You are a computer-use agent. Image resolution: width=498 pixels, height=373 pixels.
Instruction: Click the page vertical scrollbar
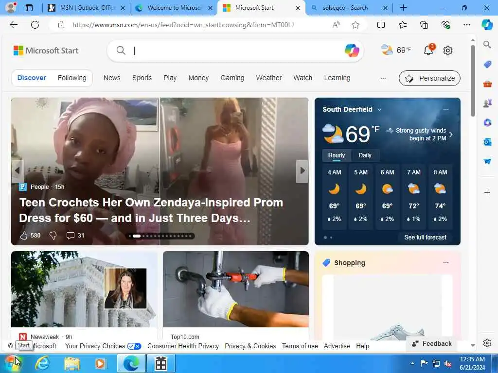click(x=473, y=80)
